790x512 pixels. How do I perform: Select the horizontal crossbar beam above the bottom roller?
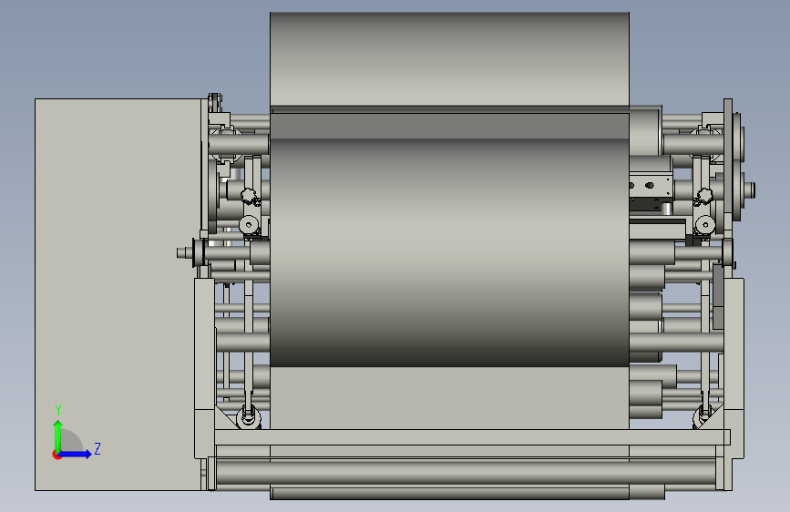coord(472,437)
